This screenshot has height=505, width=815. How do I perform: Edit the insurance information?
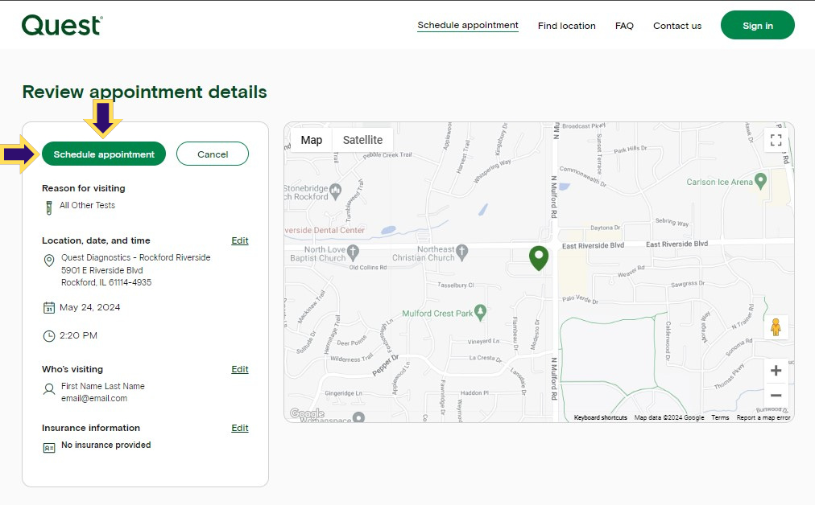coord(240,428)
